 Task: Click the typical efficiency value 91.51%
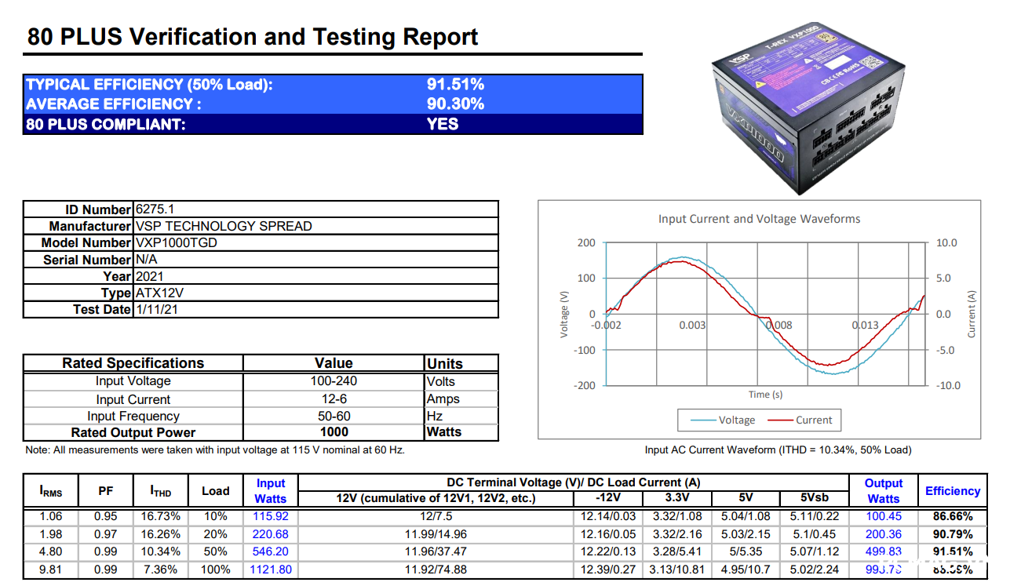[455, 84]
